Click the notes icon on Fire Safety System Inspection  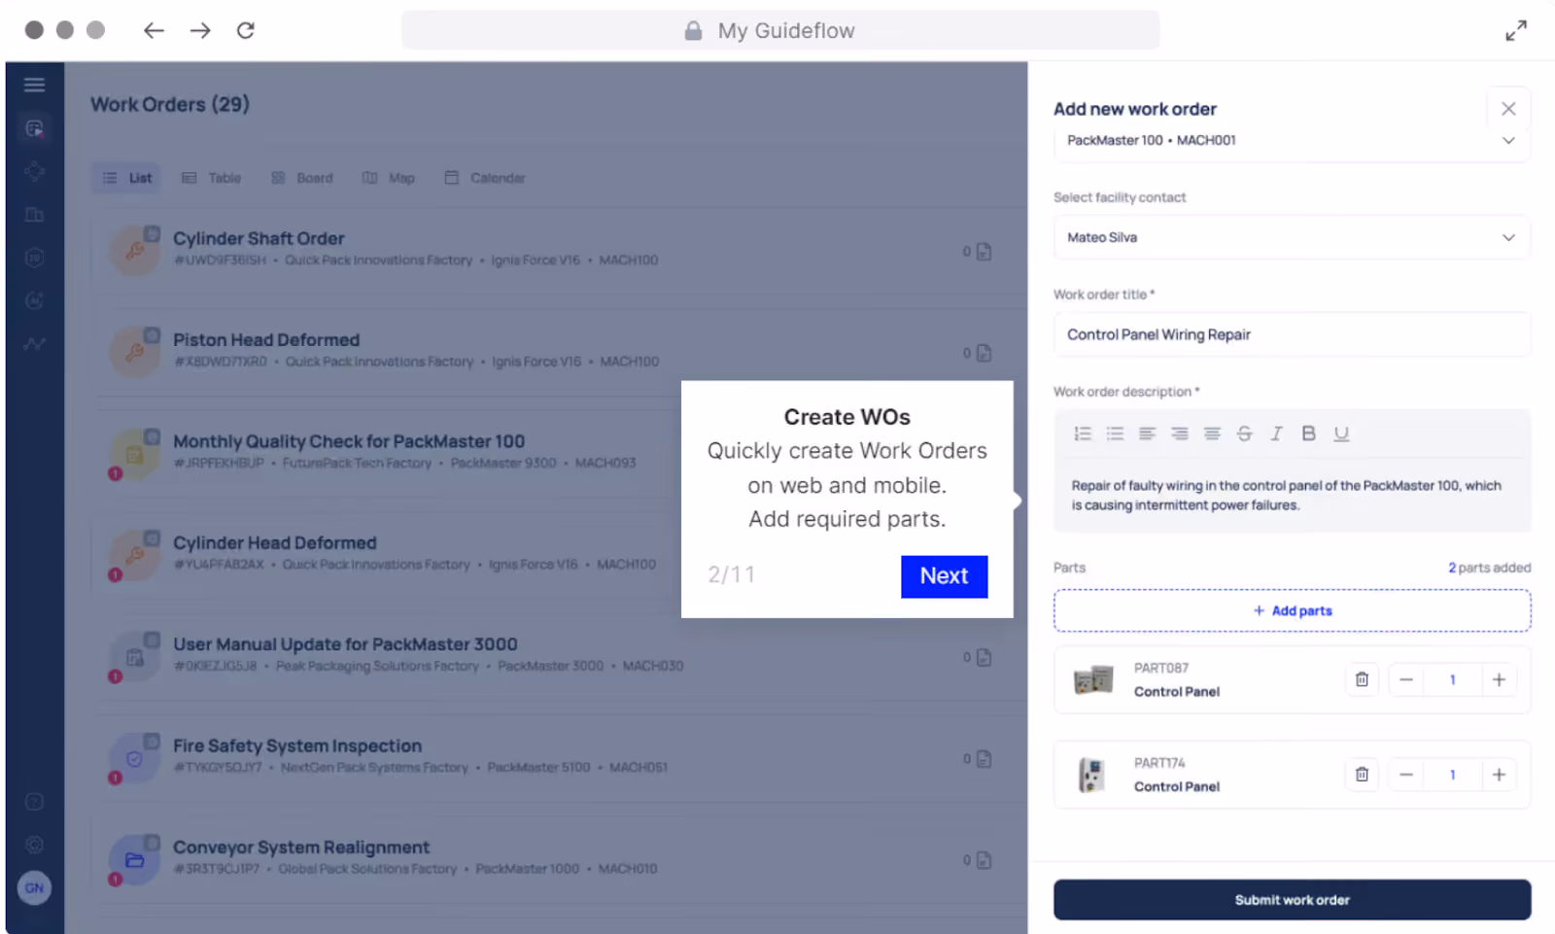(x=984, y=759)
